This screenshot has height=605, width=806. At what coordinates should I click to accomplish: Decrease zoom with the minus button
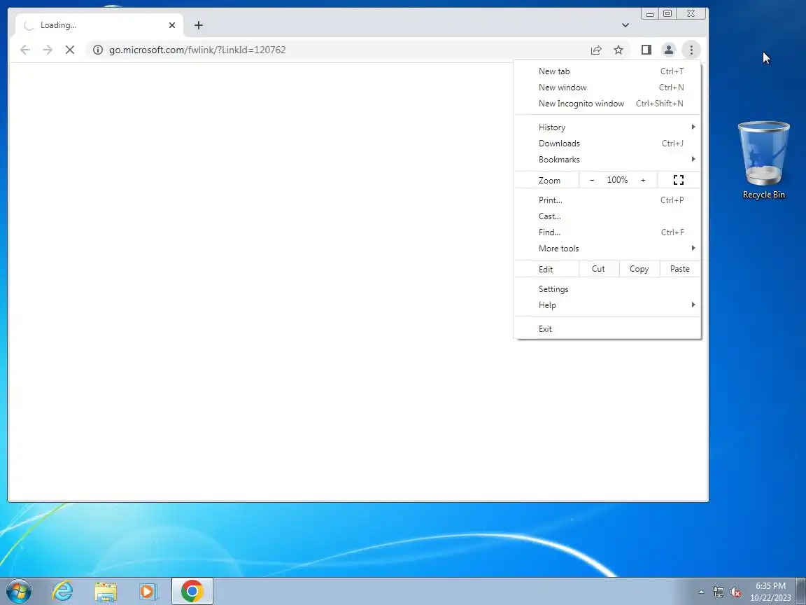click(592, 180)
